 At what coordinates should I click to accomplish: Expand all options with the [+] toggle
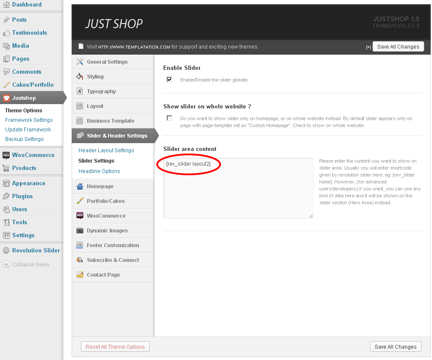coord(368,47)
